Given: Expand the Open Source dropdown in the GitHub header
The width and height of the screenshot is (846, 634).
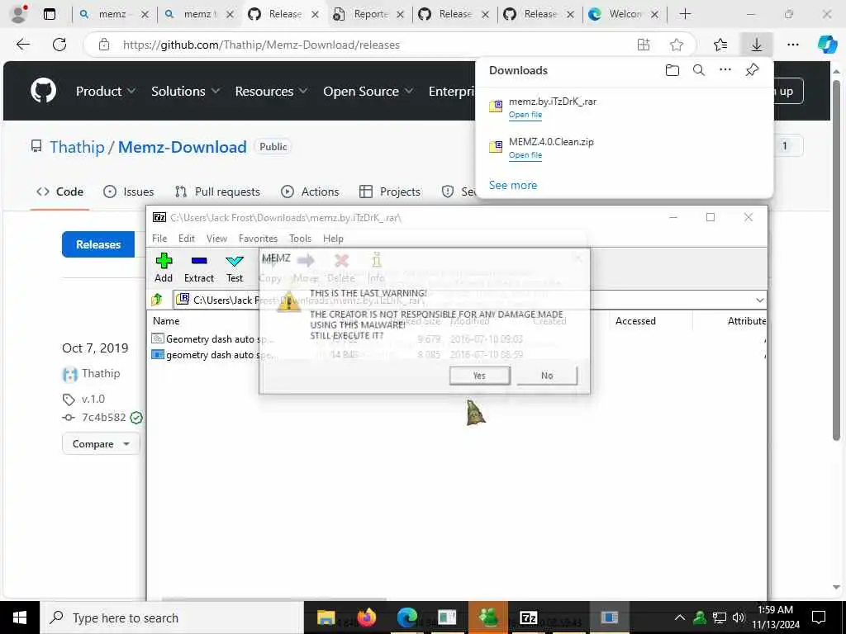Looking at the screenshot, I should coord(368,91).
